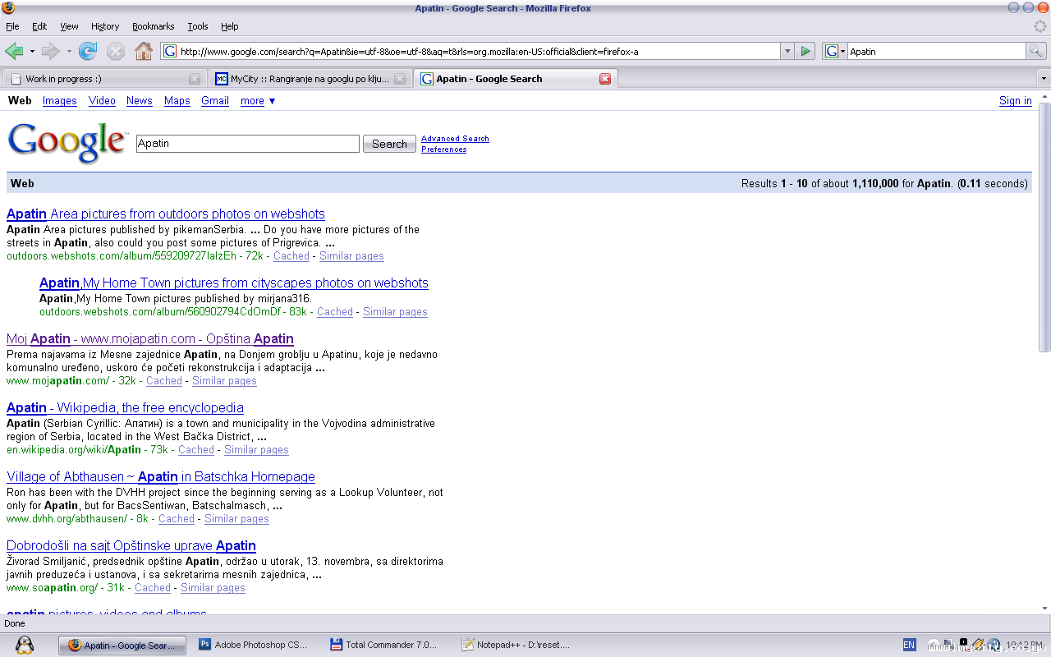Click the Google Search button
The image size is (1051, 657).
click(389, 144)
